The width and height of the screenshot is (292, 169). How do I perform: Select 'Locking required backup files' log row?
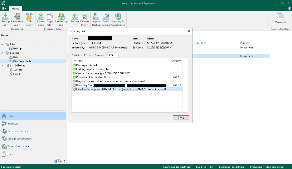pos(127,69)
